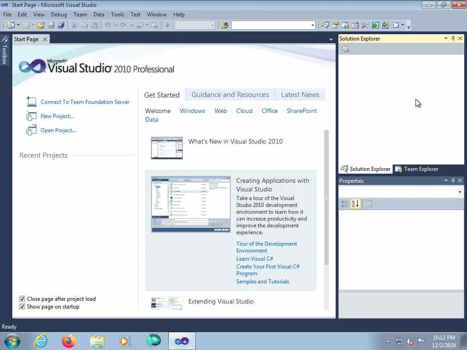Click the Copy toolbar icon
Viewport: 467px width, 350px height.
click(84, 26)
